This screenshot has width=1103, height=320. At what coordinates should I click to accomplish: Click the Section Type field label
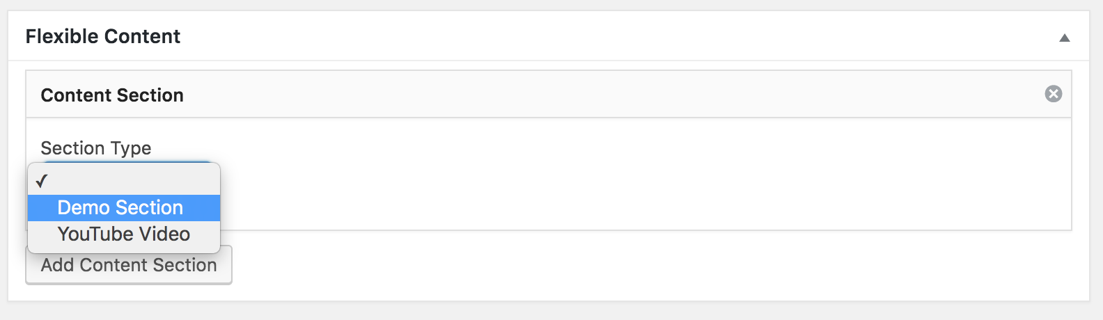coord(95,148)
